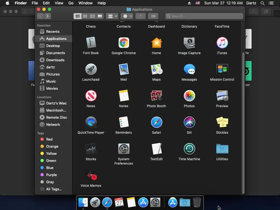Select the Mail app icon

click(124, 69)
